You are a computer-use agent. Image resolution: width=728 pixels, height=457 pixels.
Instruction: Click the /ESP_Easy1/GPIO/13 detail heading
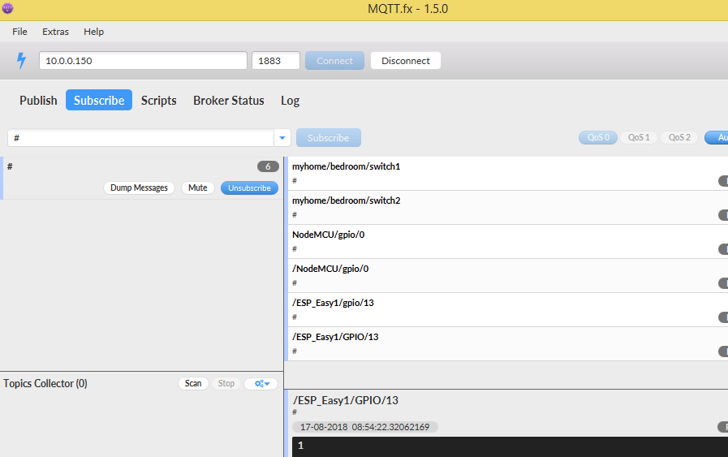(346, 400)
